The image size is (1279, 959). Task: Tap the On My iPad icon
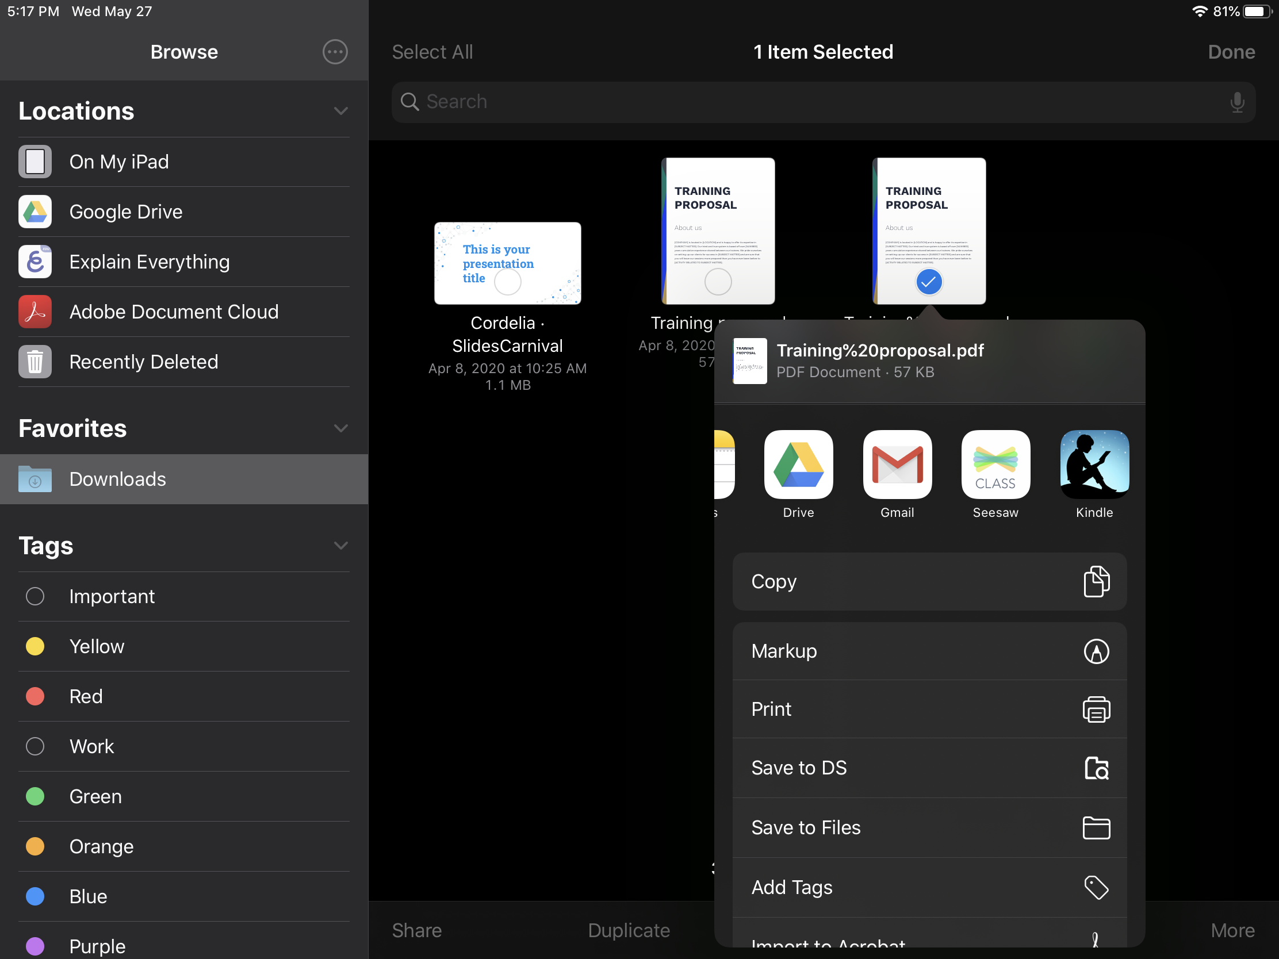(35, 162)
